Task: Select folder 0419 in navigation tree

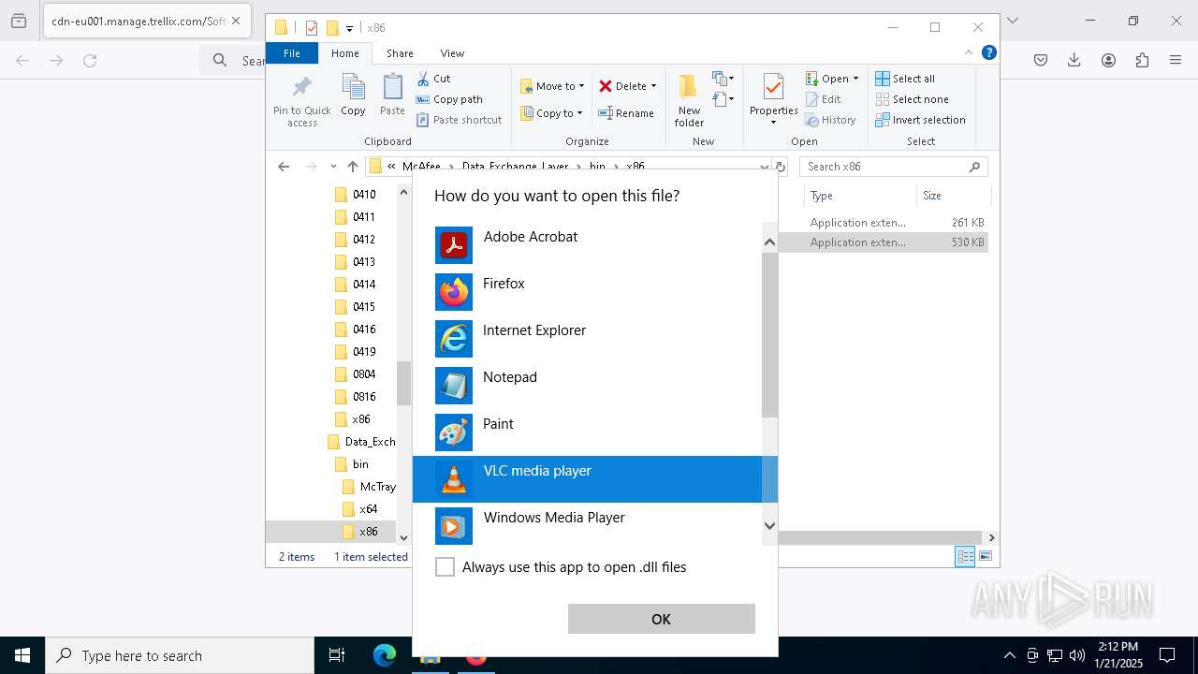Action: pos(364,352)
